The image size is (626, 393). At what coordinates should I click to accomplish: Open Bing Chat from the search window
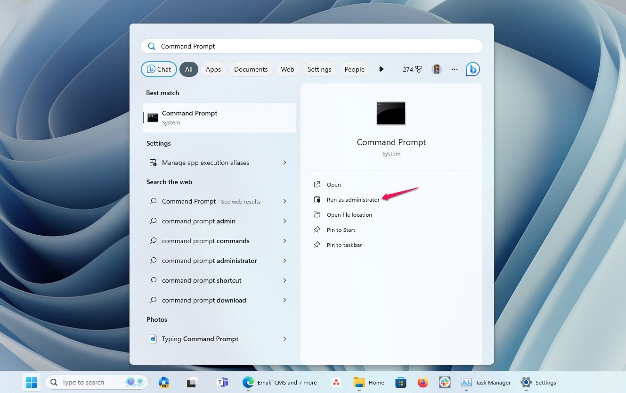pyautogui.click(x=472, y=69)
